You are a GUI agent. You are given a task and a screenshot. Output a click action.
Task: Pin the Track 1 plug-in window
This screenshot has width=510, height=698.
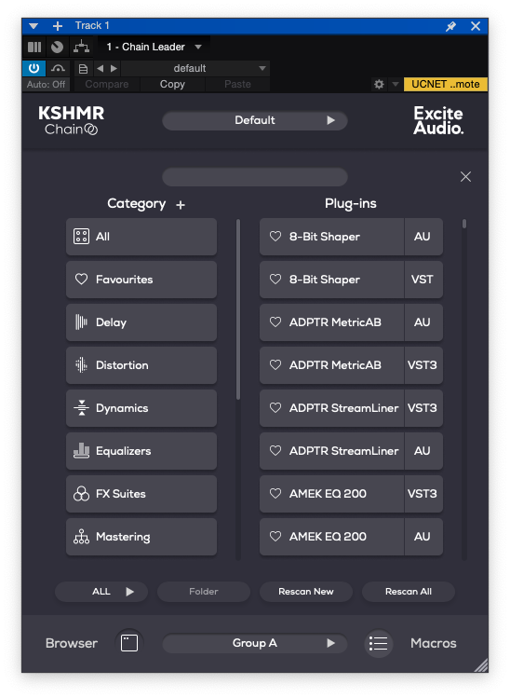[x=450, y=26]
